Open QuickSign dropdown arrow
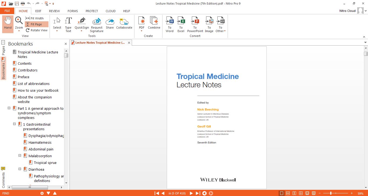368x196 pixels. [x=82, y=31]
